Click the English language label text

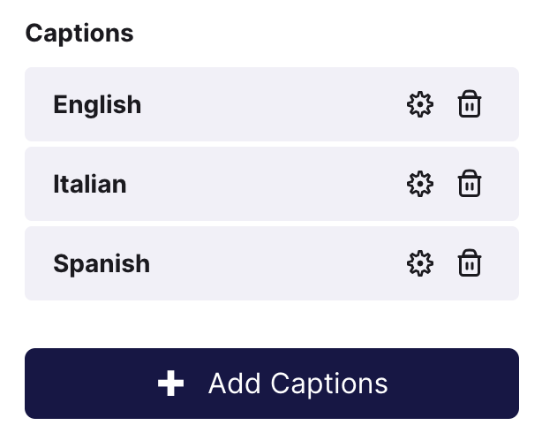[x=97, y=105]
